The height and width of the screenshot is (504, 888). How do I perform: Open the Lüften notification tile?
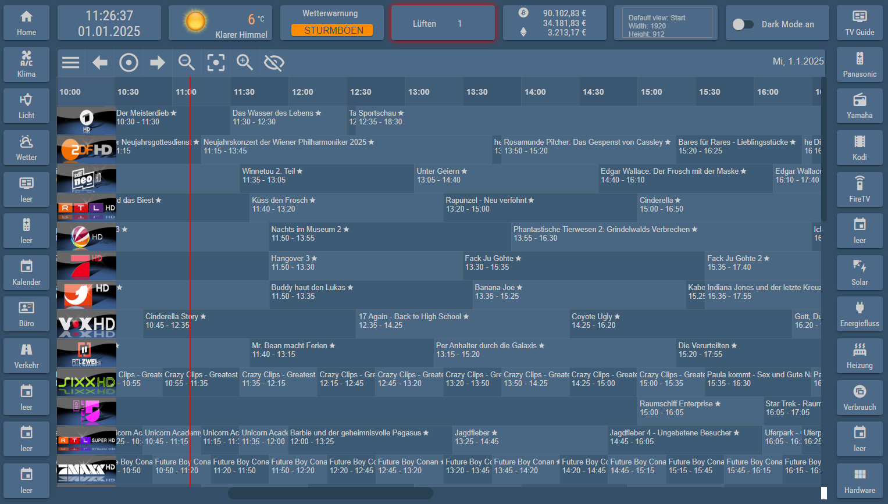443,23
